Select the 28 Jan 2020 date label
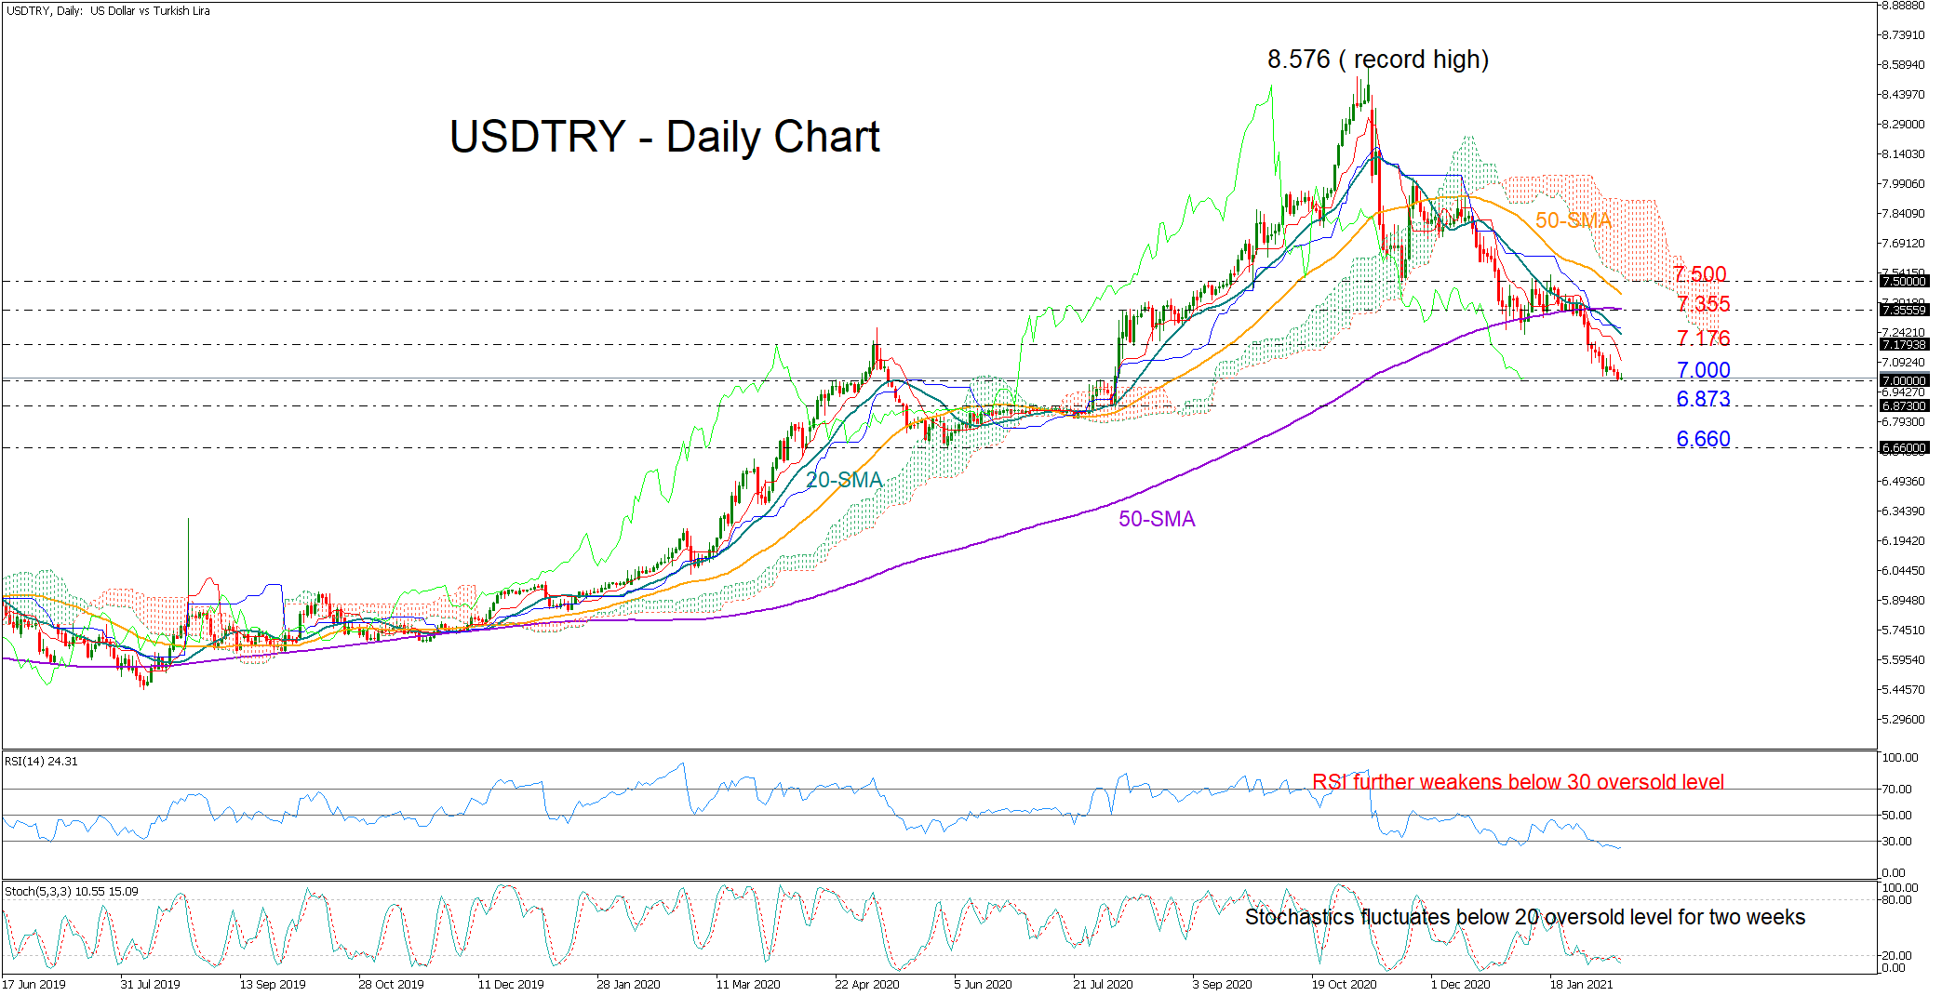This screenshot has width=1942, height=996. 628,984
